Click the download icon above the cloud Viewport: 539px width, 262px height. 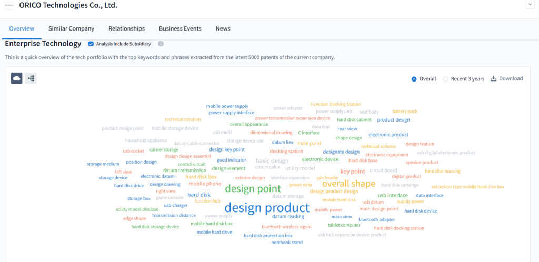[493, 79]
